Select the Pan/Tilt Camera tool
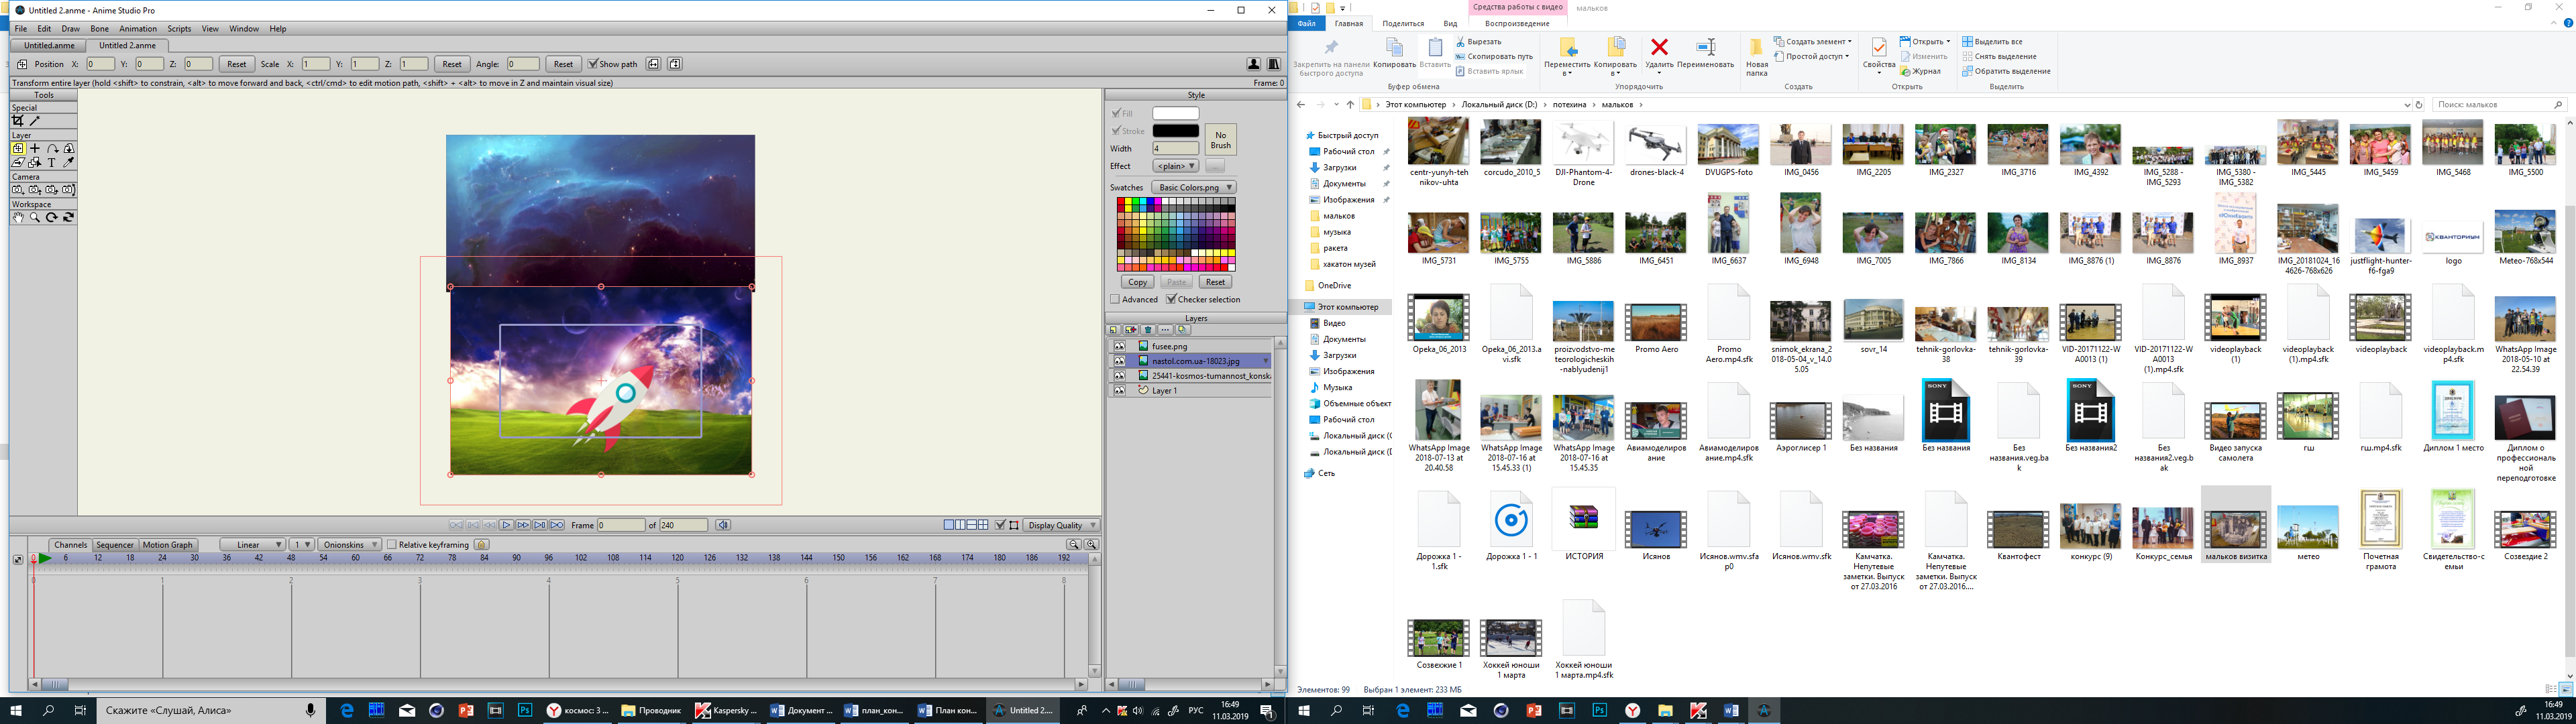Image resolution: width=2576 pixels, height=724 pixels. (x=69, y=189)
